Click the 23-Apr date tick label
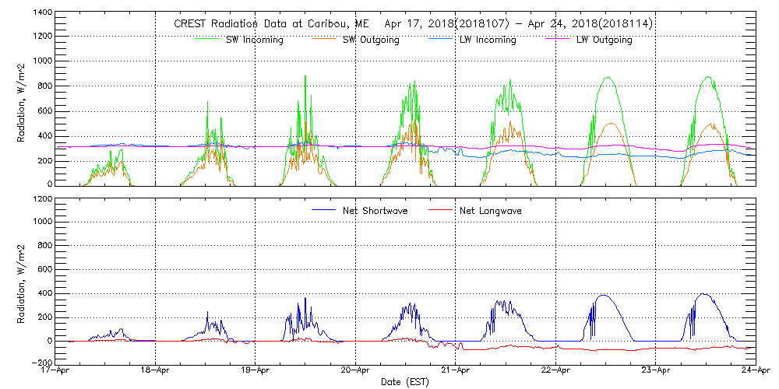The width and height of the screenshot is (779, 389). (x=656, y=372)
